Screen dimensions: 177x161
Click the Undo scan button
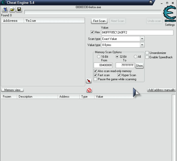tap(154, 21)
